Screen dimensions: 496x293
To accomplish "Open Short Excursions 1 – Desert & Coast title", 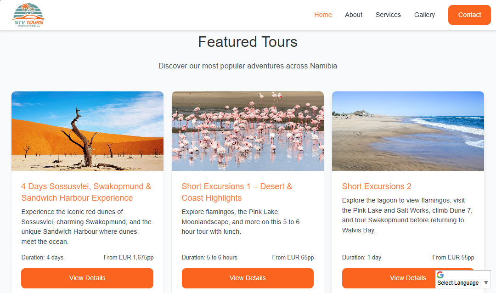I will 237,192.
